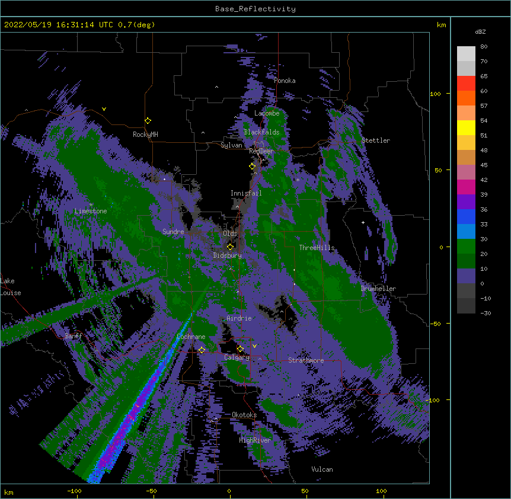
Task: Click the red 60-65 dBZ legend swatch
Action: [466, 84]
